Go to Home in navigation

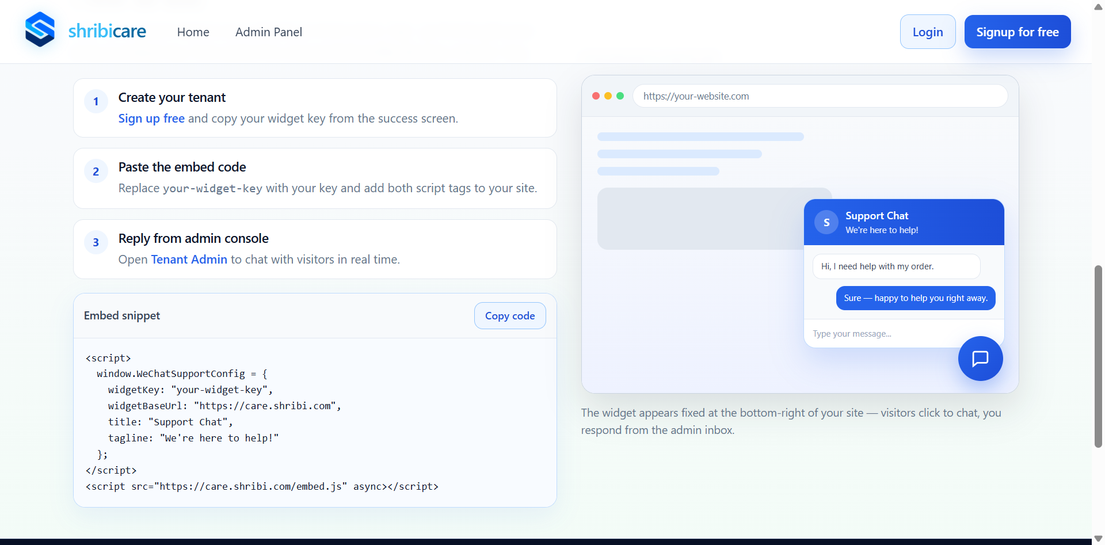click(x=193, y=32)
